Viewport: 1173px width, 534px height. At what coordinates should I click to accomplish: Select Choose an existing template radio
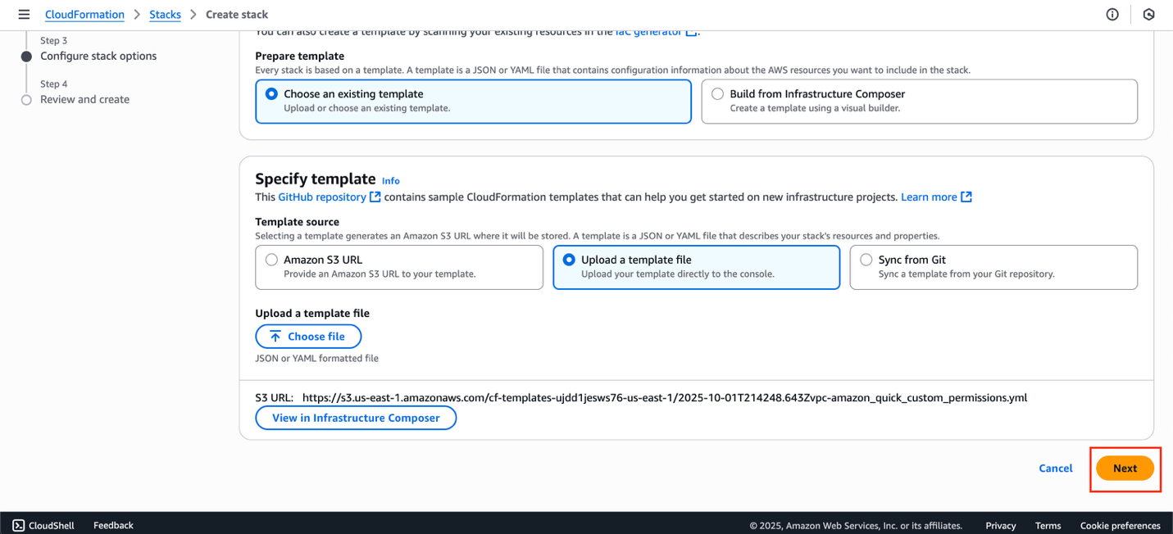pyautogui.click(x=271, y=94)
